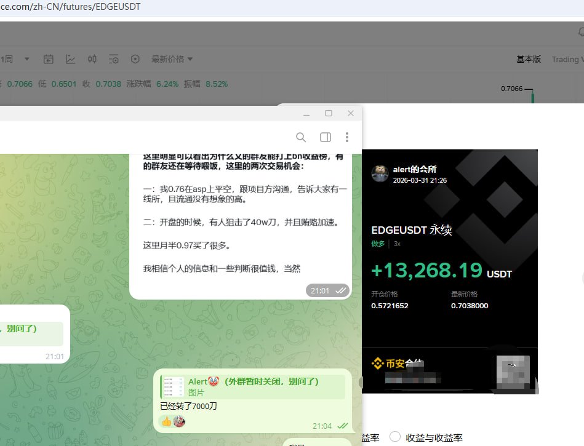The image size is (584, 446).
Task: Click message text 已经转了7000刀
Action: coord(188,406)
